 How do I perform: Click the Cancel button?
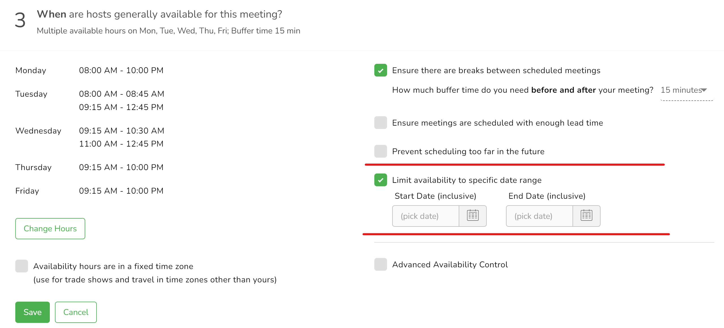pos(76,312)
